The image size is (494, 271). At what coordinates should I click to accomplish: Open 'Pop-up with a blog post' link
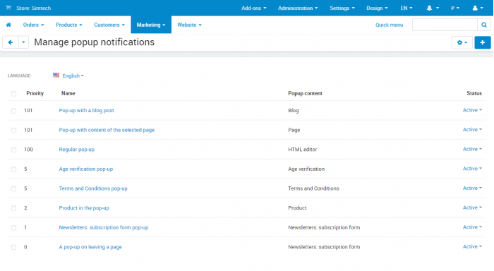(86, 110)
